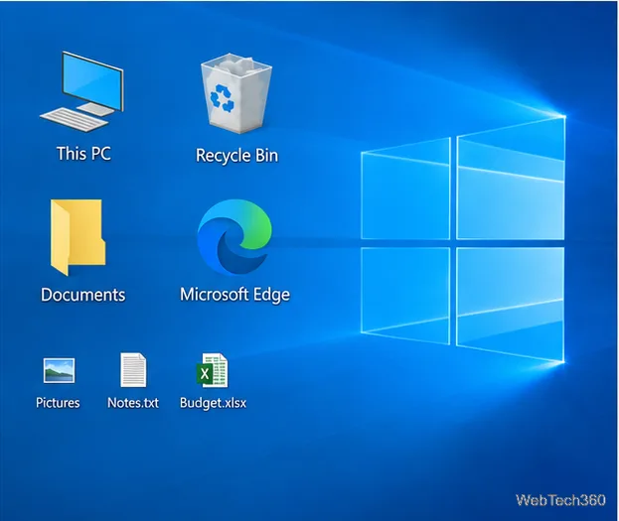619x521 pixels.
Task: Select the Recycle Bin icon
Action: 236,93
